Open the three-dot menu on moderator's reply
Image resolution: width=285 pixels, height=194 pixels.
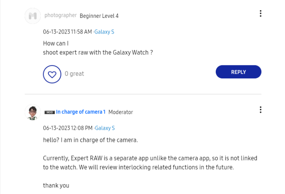coord(260,110)
